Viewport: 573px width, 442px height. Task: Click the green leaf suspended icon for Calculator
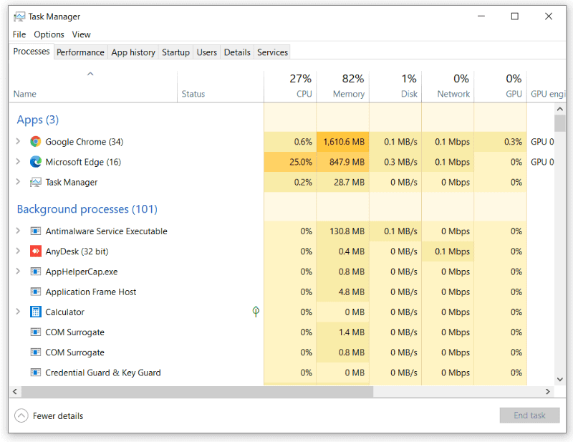pyautogui.click(x=256, y=312)
